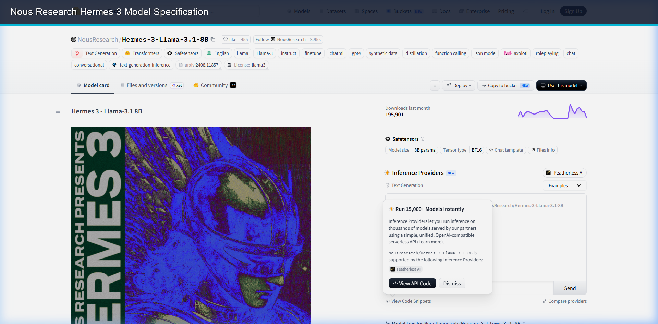Click the chatml tag
This screenshot has height=324, width=658.
pyautogui.click(x=337, y=53)
